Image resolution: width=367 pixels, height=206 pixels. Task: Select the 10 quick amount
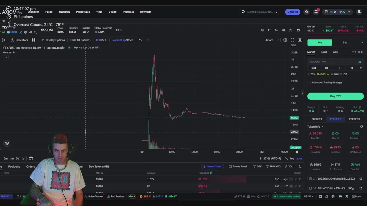pos(352,68)
